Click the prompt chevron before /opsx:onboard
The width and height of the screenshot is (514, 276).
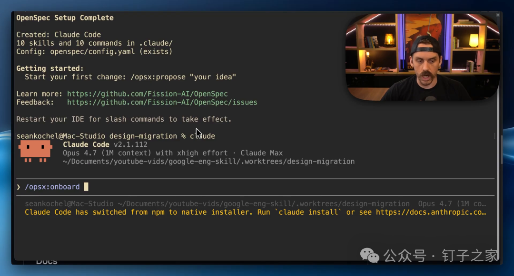tap(19, 187)
